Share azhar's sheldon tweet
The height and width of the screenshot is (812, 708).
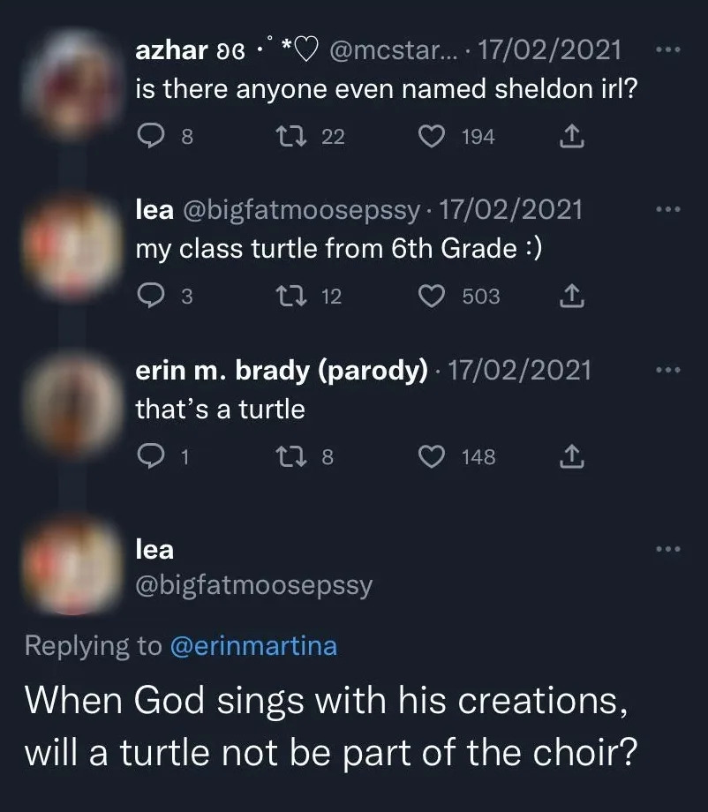coord(571,137)
